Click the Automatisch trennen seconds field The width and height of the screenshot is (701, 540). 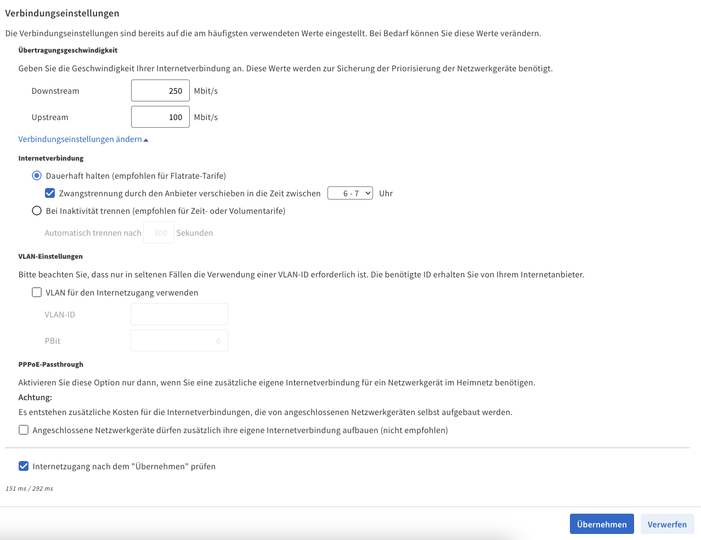tap(159, 233)
